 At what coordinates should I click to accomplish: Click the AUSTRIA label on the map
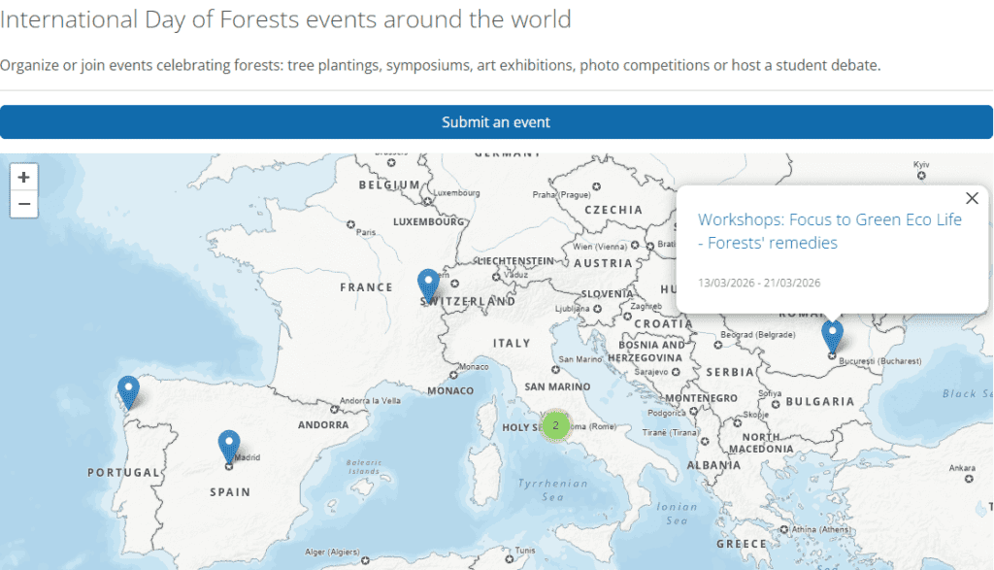pos(604,263)
